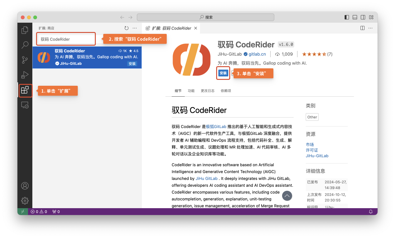Open editor more actions ellipsis menu
The width and height of the screenshot is (395, 238).
click(370, 28)
